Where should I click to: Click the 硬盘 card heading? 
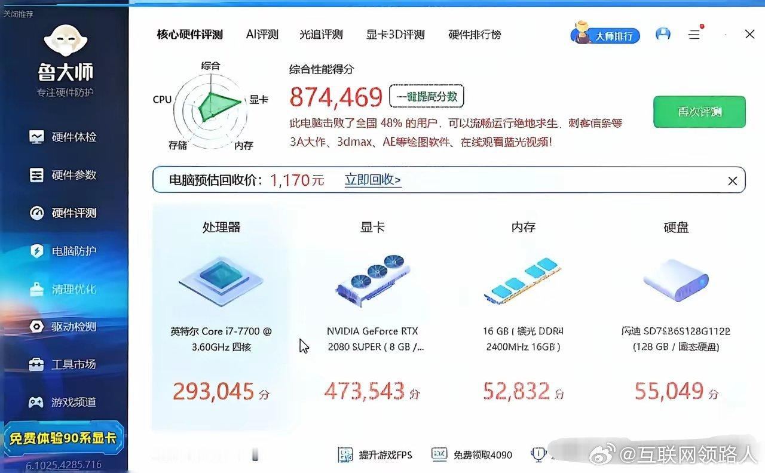click(676, 227)
